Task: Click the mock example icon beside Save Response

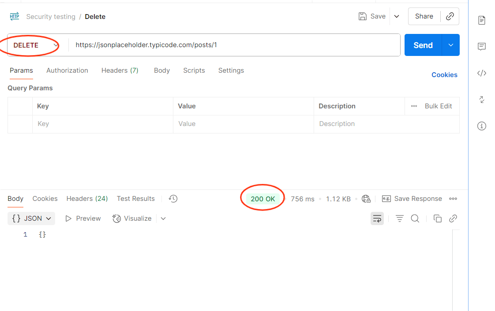Action: click(386, 199)
